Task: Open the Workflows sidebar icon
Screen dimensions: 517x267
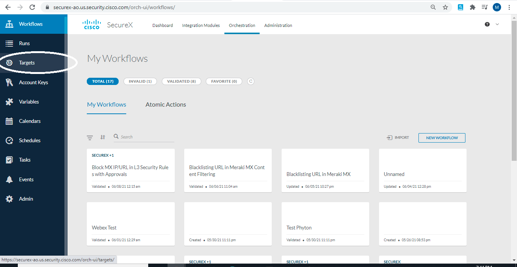Action: pyautogui.click(x=9, y=24)
